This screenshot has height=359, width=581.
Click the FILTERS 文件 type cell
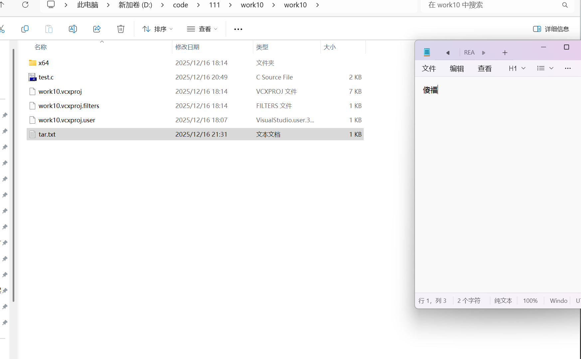(x=274, y=106)
